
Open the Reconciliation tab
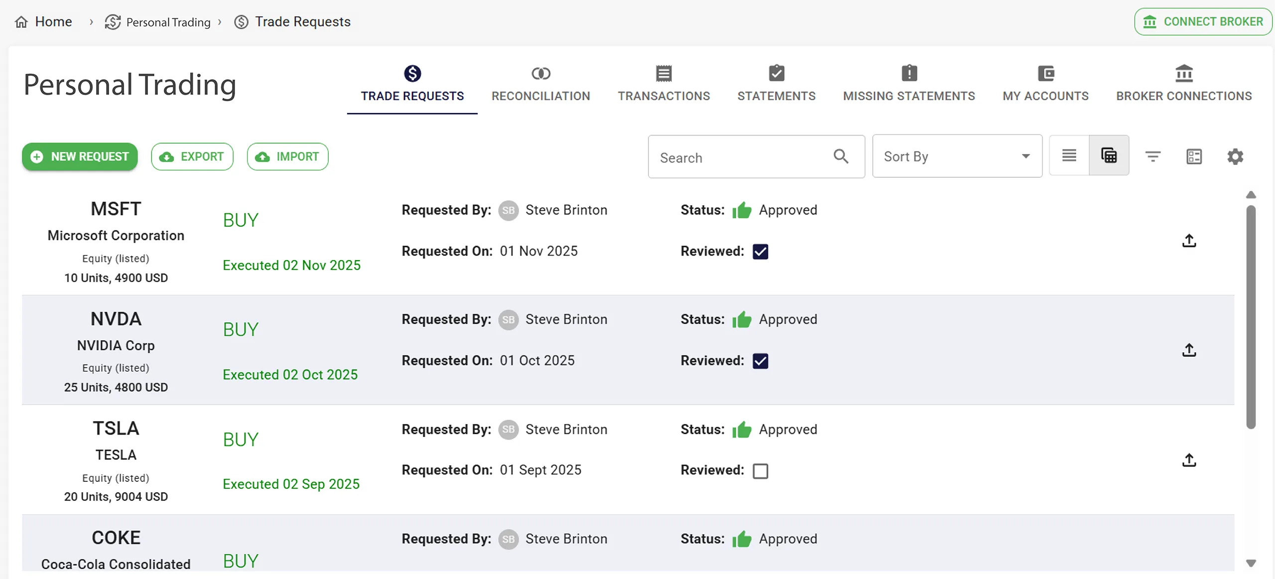pos(540,84)
